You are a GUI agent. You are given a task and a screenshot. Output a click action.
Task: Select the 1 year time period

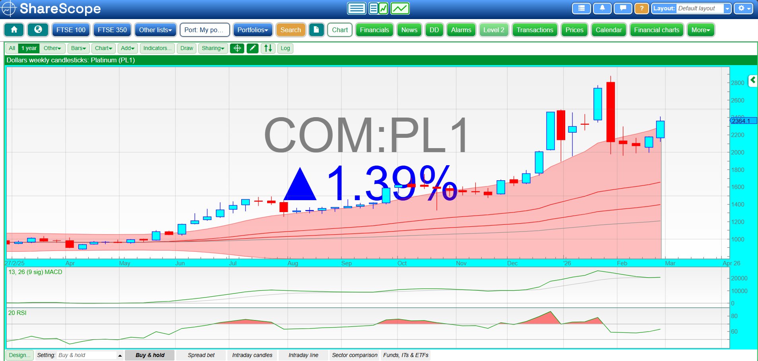click(29, 48)
